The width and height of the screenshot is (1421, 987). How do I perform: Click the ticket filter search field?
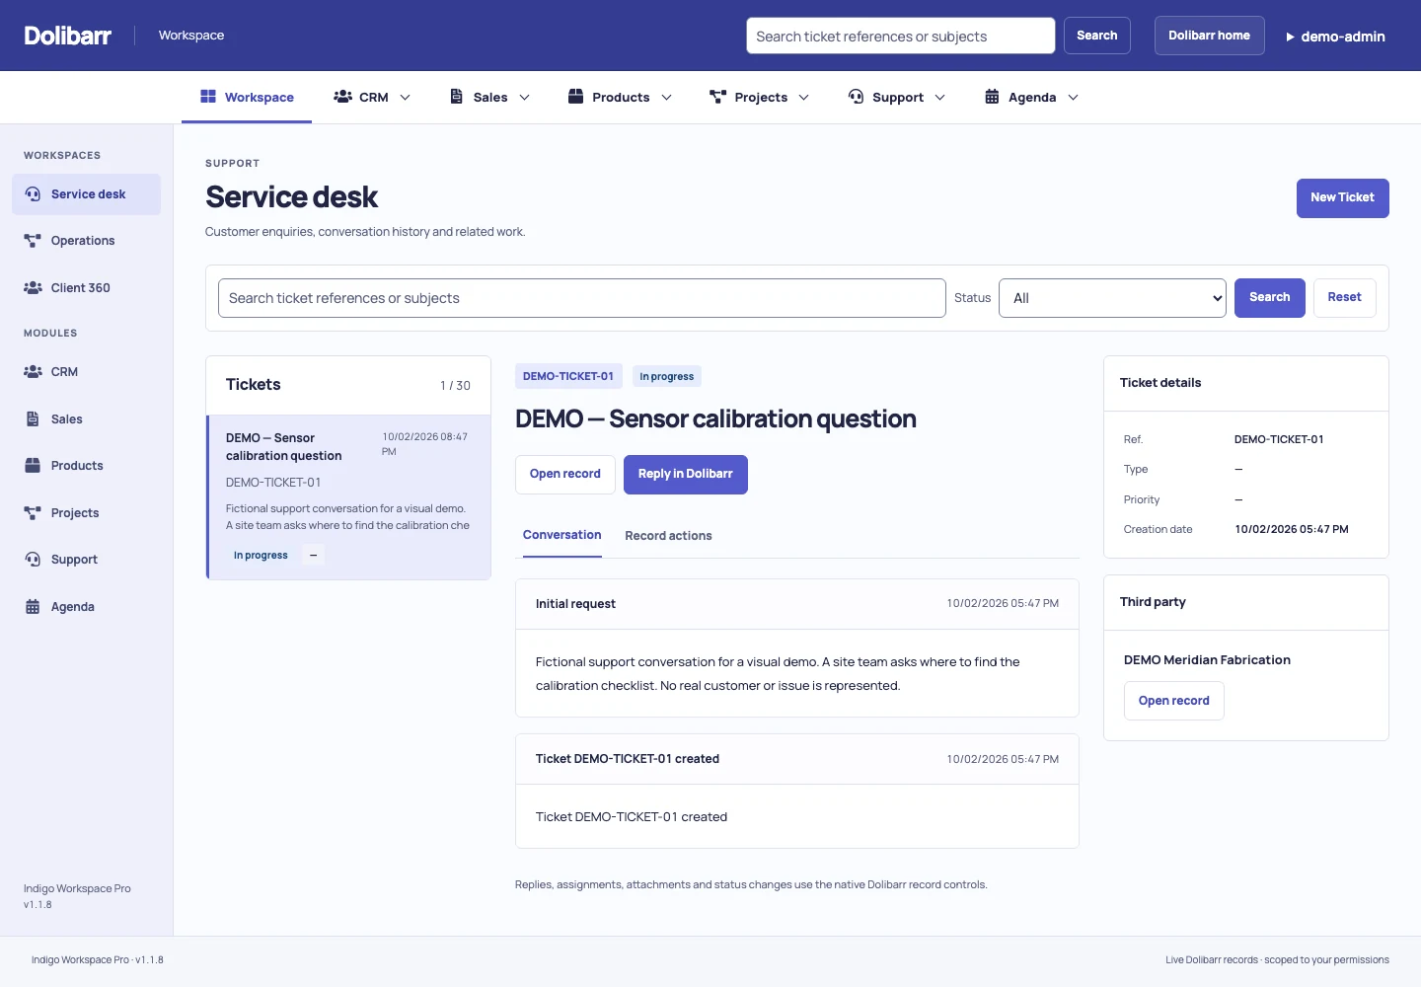click(582, 298)
